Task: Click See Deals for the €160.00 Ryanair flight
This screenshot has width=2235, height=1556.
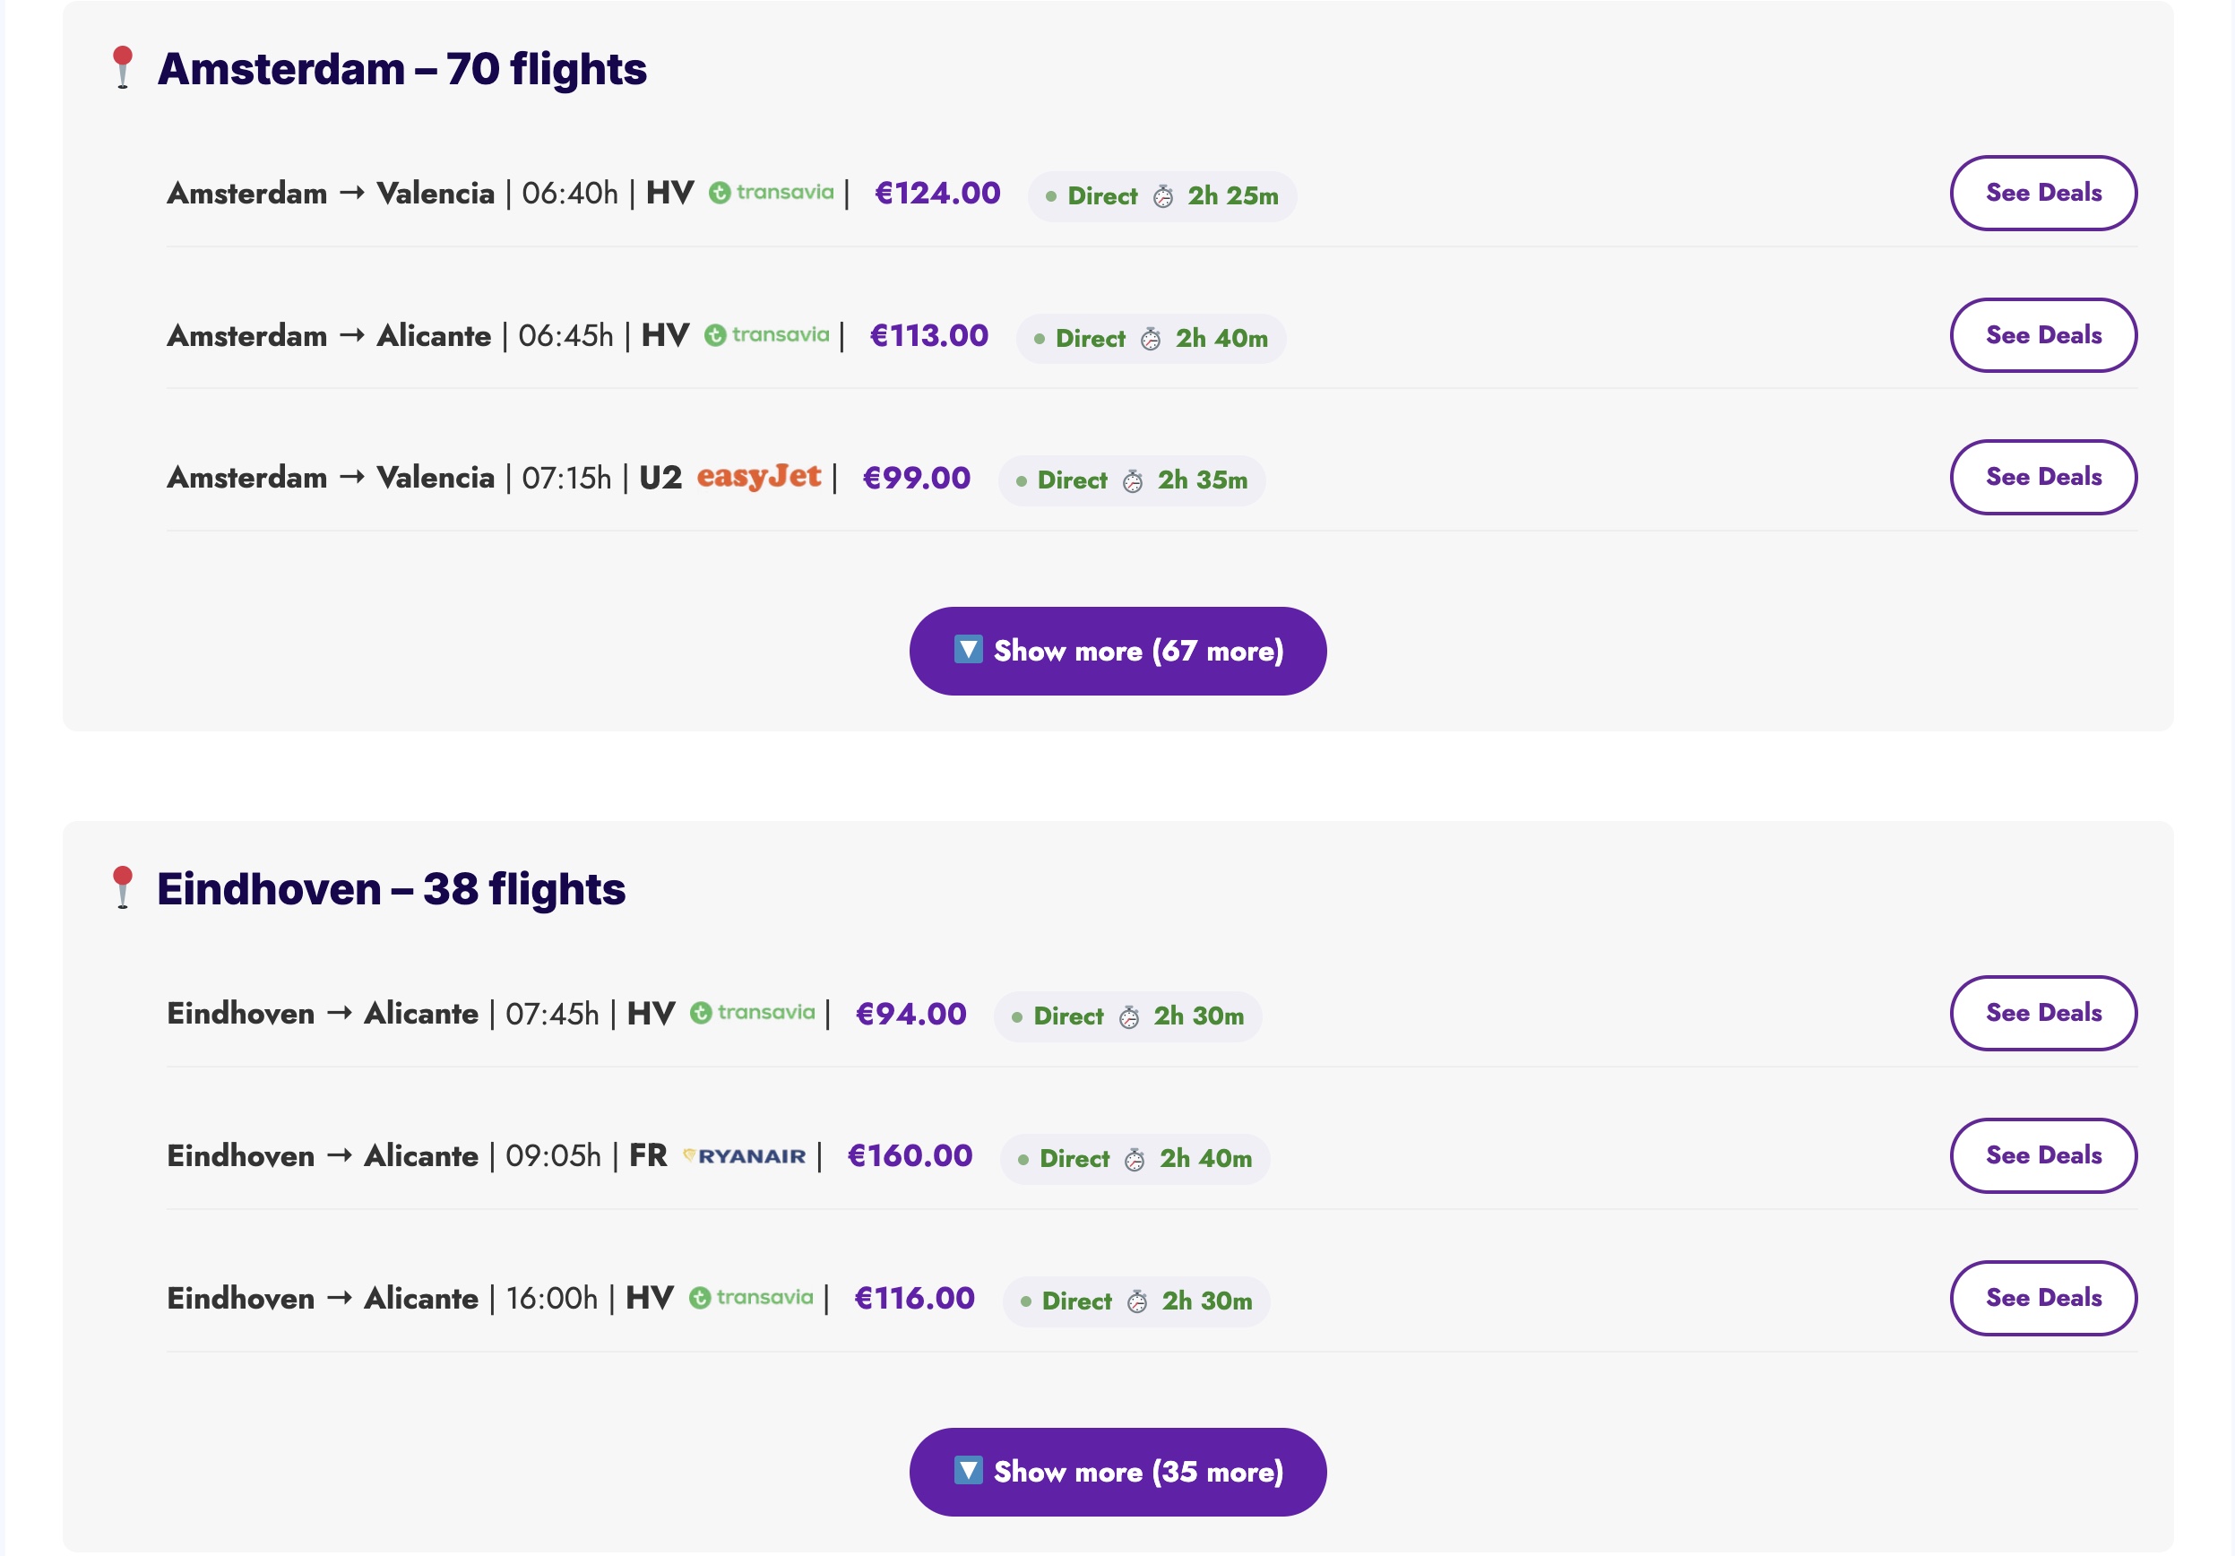Action: click(x=2044, y=1154)
